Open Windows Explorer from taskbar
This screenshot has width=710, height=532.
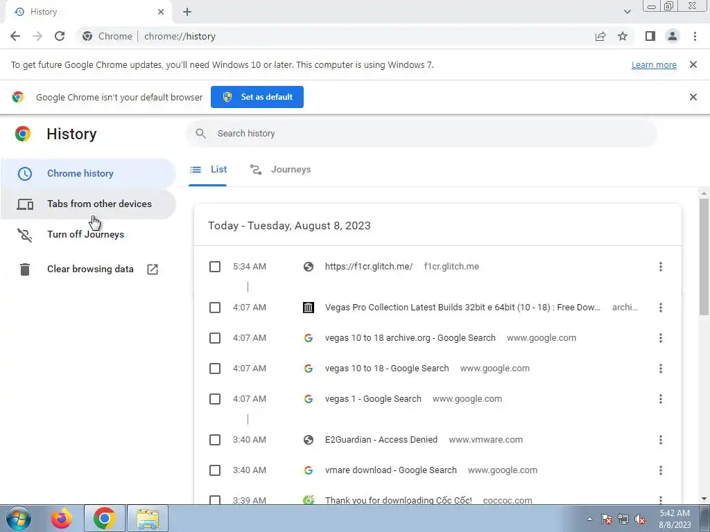click(x=148, y=518)
